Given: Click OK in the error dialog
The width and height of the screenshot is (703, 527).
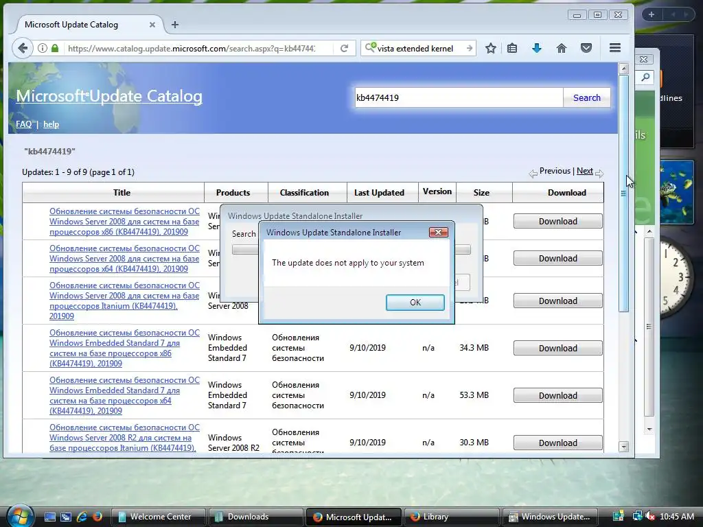Looking at the screenshot, I should pyautogui.click(x=415, y=303).
